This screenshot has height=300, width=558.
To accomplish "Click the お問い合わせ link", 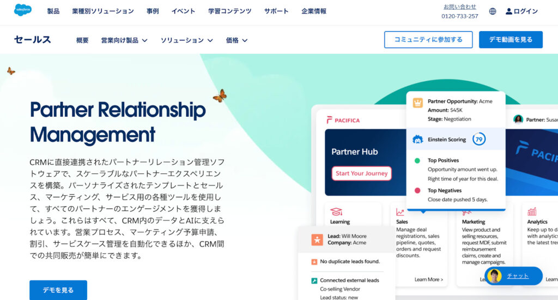I will coord(460,7).
